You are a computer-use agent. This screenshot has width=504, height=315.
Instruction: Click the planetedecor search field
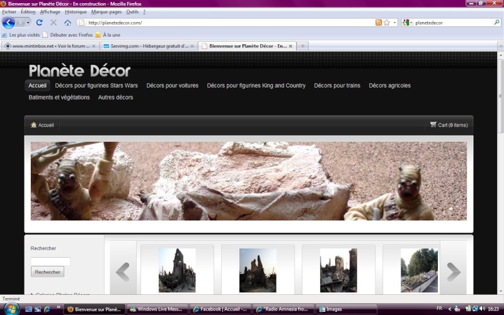[453, 23]
